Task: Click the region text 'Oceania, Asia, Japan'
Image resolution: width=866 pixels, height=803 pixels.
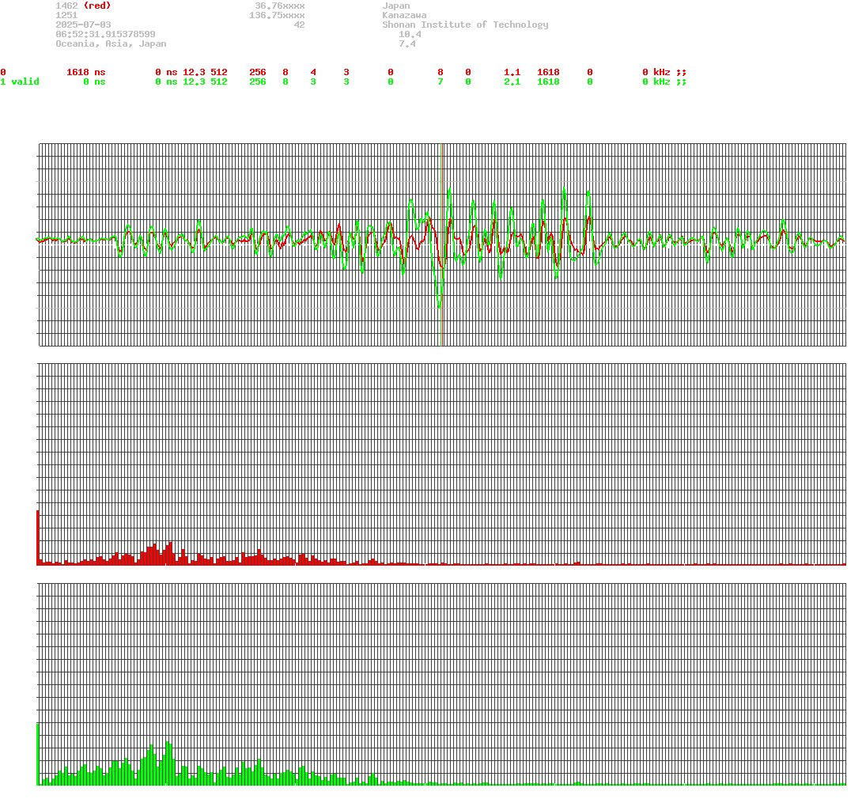Action: pos(111,43)
